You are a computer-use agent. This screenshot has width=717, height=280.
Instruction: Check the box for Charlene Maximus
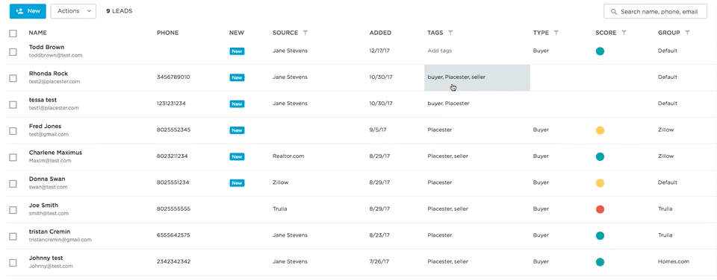(x=13, y=157)
